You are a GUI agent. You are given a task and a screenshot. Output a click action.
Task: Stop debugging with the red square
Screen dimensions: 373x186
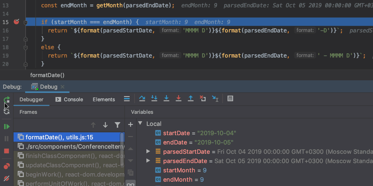click(x=7, y=151)
